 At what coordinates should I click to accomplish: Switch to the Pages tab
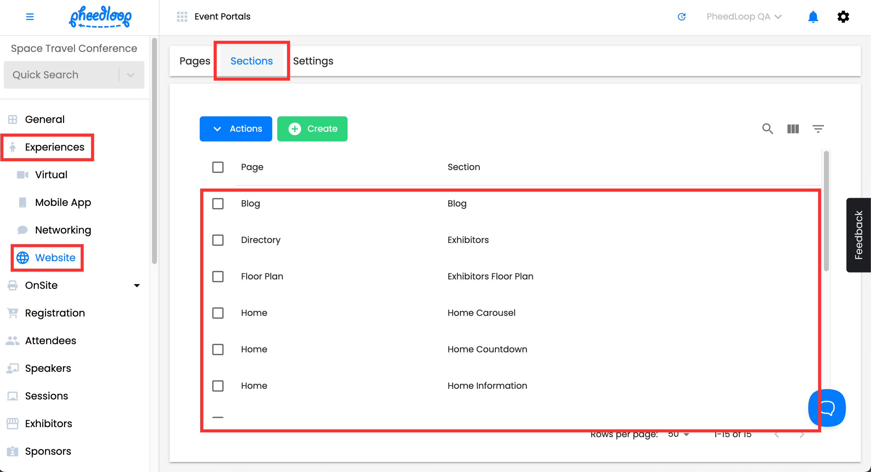click(x=195, y=61)
